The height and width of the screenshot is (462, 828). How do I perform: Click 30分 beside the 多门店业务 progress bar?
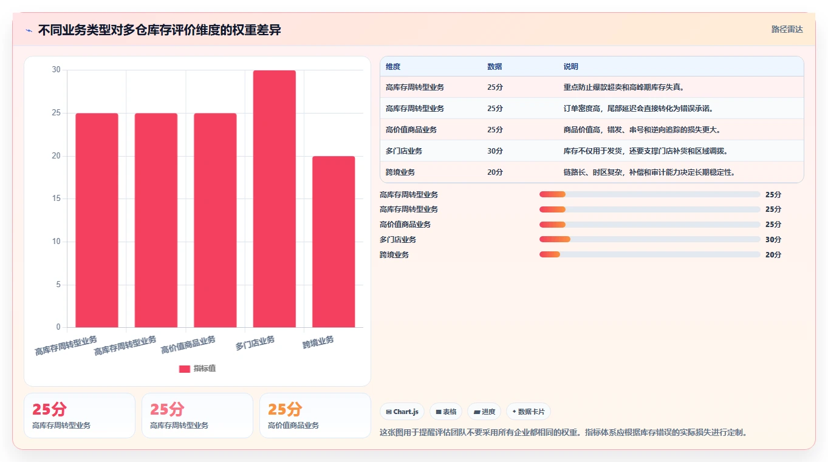point(773,240)
